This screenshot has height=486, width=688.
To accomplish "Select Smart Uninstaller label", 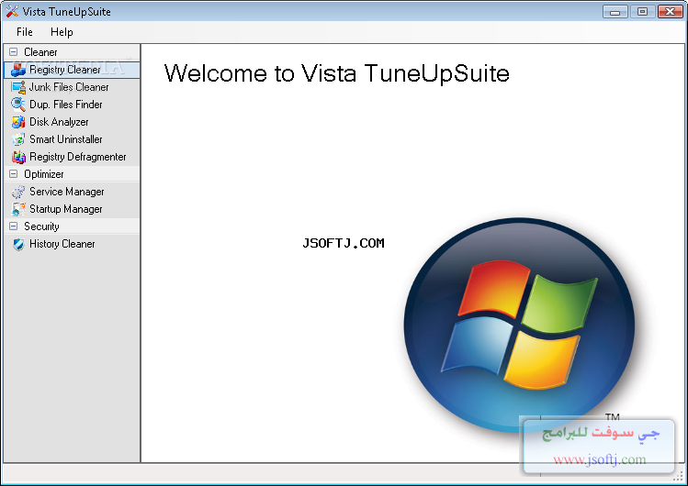I will pos(66,139).
